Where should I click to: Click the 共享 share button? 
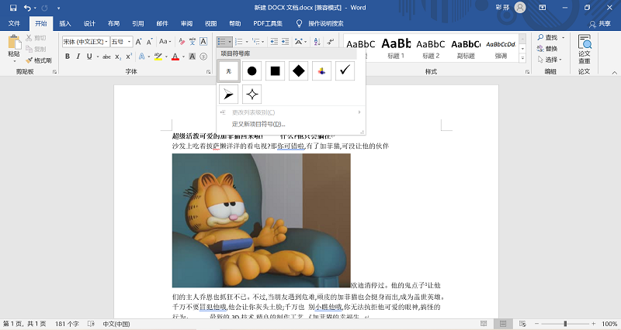pos(598,24)
